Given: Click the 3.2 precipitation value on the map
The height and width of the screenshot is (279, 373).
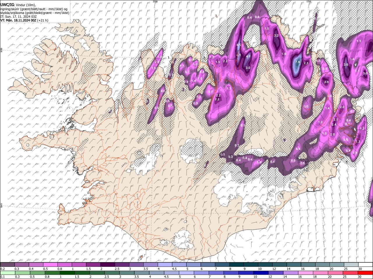Looking at the screenshot, I should coord(277,35).
